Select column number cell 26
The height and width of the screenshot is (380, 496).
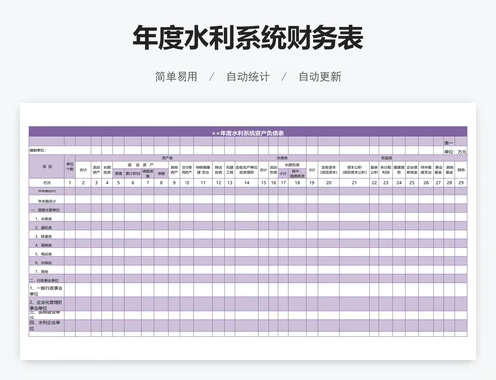coord(426,183)
